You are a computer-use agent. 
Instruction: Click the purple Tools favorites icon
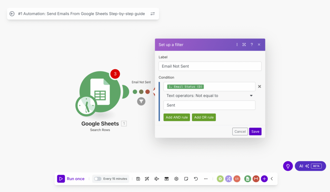pos(228,179)
